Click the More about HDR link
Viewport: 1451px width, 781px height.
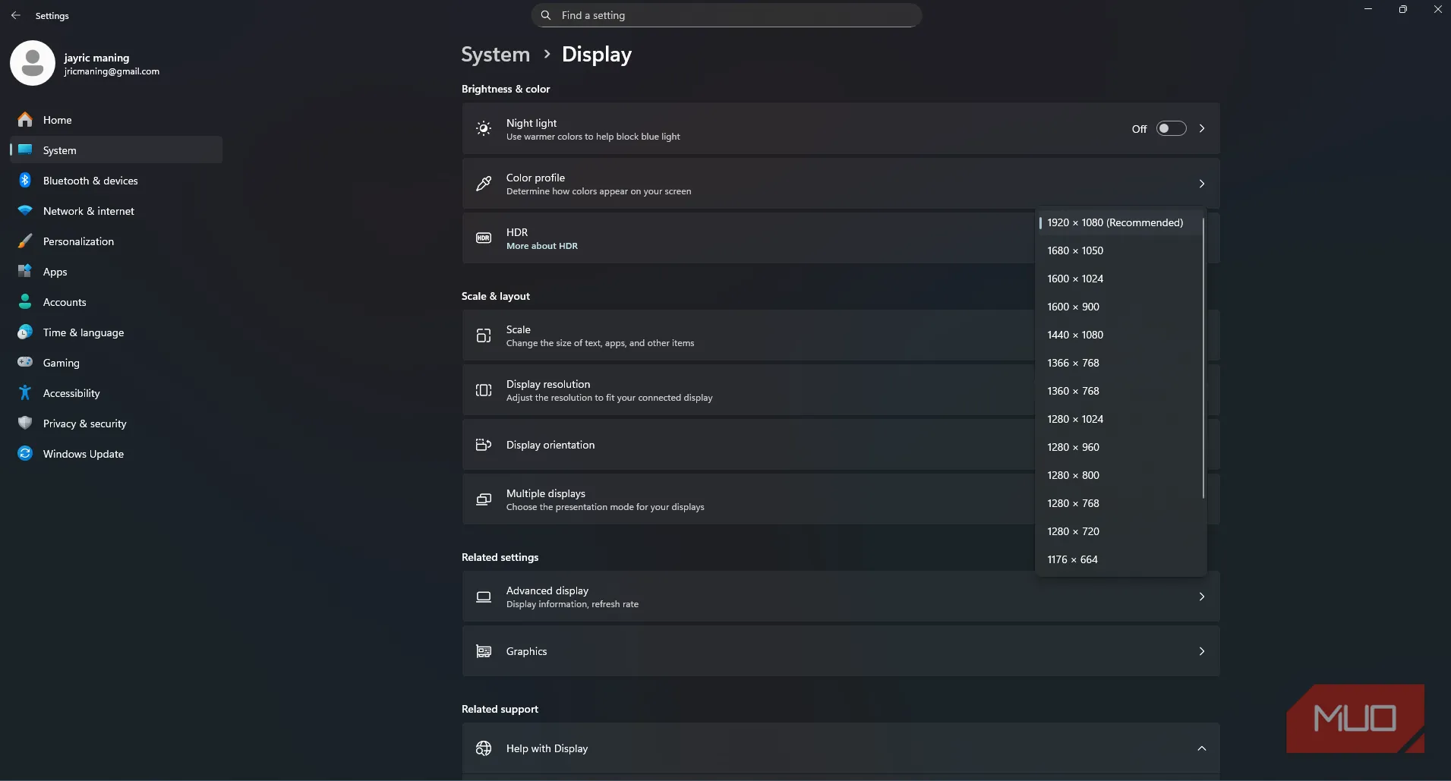[542, 246]
